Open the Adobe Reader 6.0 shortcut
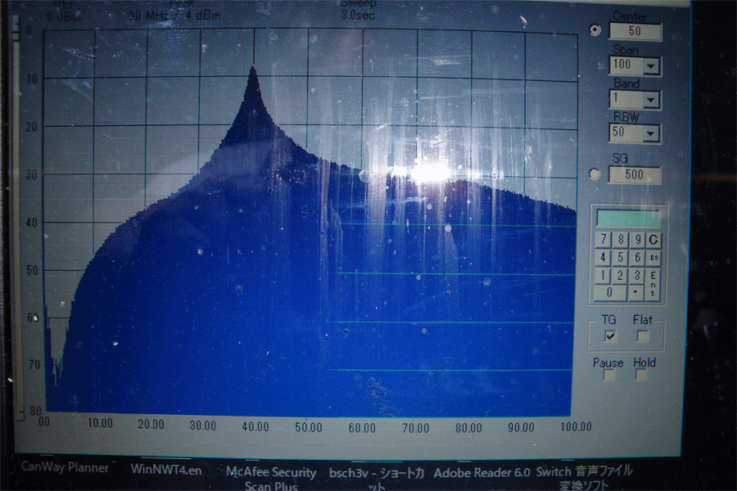 (482, 473)
